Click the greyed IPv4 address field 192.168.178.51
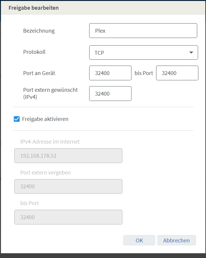The height and width of the screenshot is (258, 206). pos(68,156)
